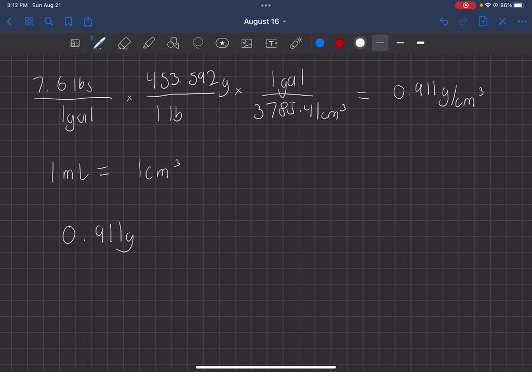Switch pen color to red
Image resolution: width=532 pixels, height=372 pixels.
coord(339,43)
